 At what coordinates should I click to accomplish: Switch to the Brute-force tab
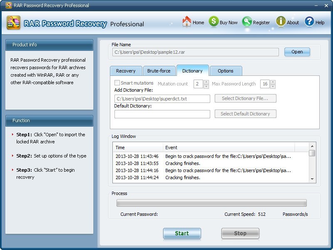[159, 71]
